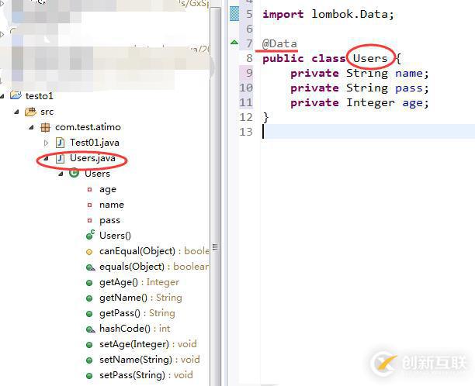Click the public method icon beside setAge(Integer)

pos(89,345)
